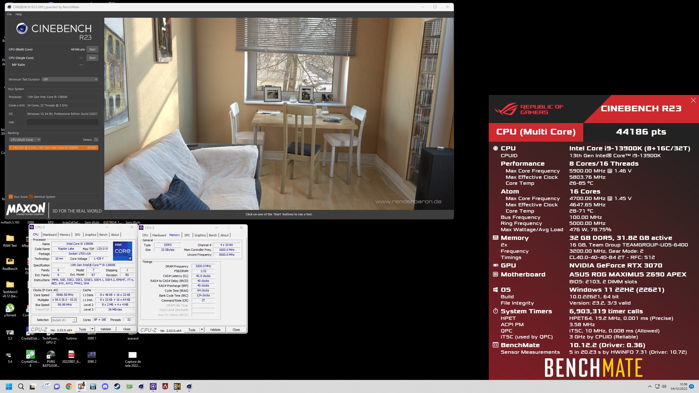699x393 pixels.
Task: Close the BenchMate result panel with X
Action: click(693, 100)
